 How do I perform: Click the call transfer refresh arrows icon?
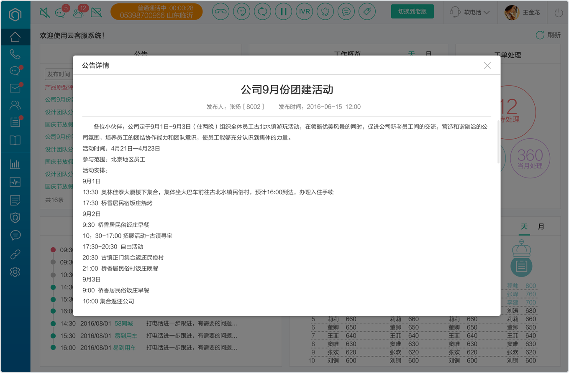(262, 12)
